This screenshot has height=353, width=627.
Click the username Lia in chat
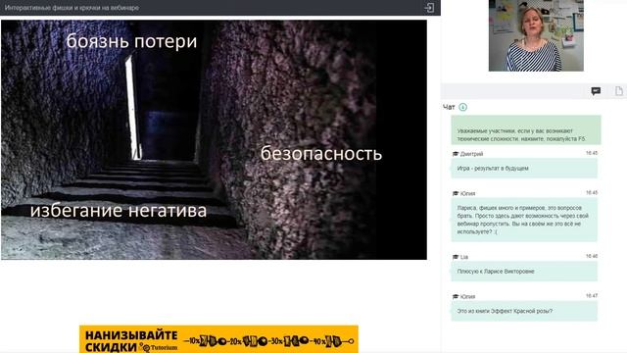pos(463,257)
